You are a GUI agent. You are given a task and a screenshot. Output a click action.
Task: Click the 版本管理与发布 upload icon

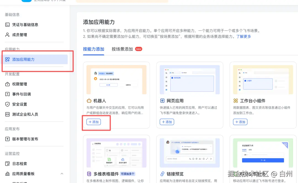[x=7, y=139]
